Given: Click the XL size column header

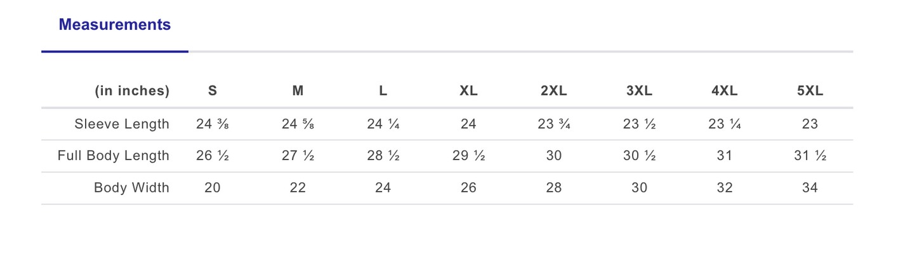Looking at the screenshot, I should [468, 91].
